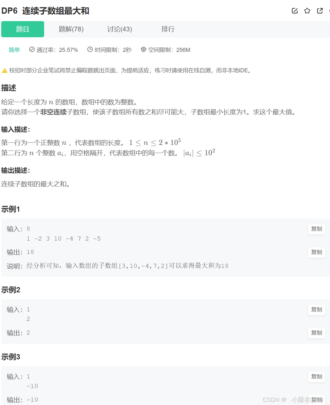Viewport: 330px width, 405px height.
Task: Click the example 1 input array text
Action: 64,239
